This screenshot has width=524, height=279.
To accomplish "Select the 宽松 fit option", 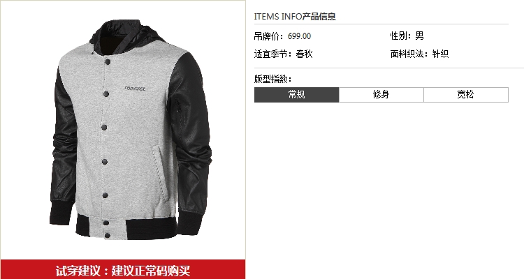I will [466, 95].
